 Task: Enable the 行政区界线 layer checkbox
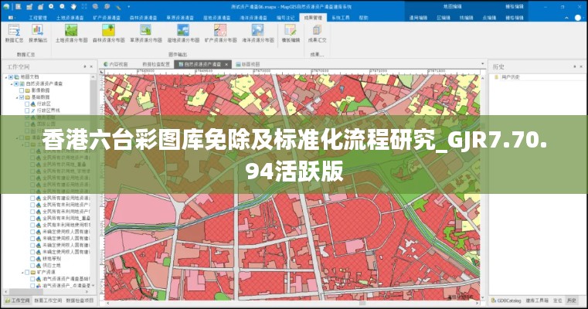click(27, 110)
